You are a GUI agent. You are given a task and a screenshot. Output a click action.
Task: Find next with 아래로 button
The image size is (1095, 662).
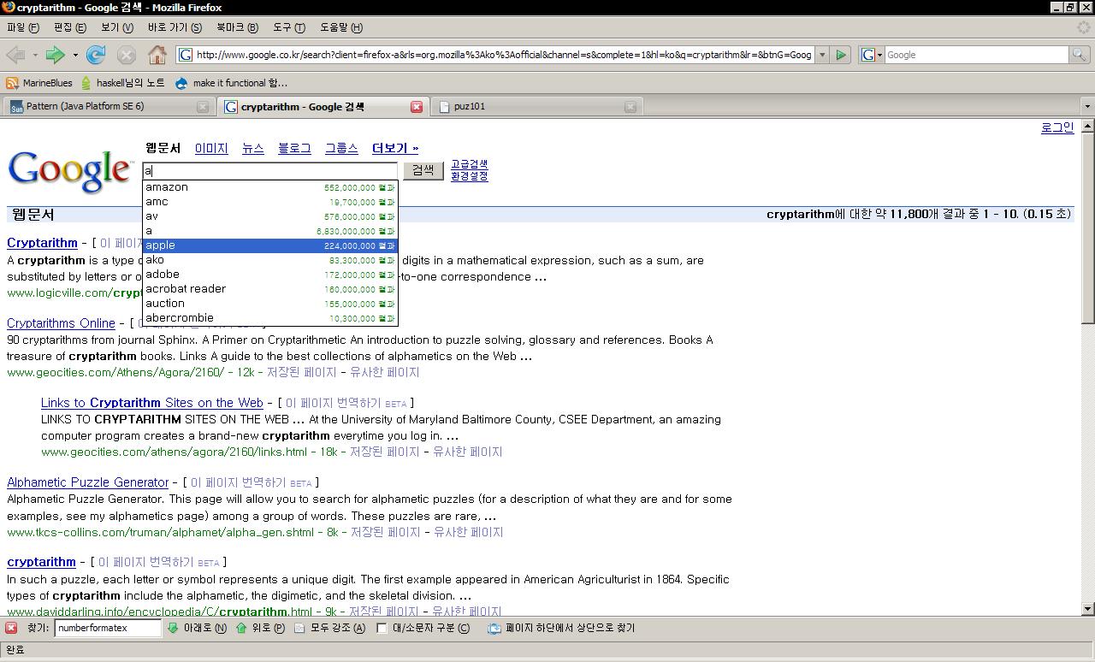197,628
